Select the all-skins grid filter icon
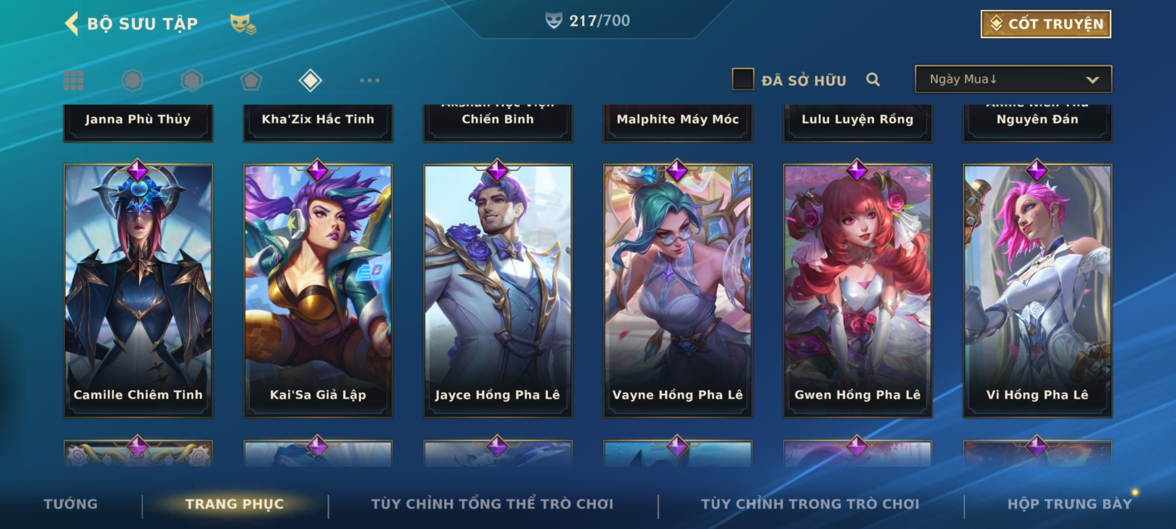 tap(73, 80)
